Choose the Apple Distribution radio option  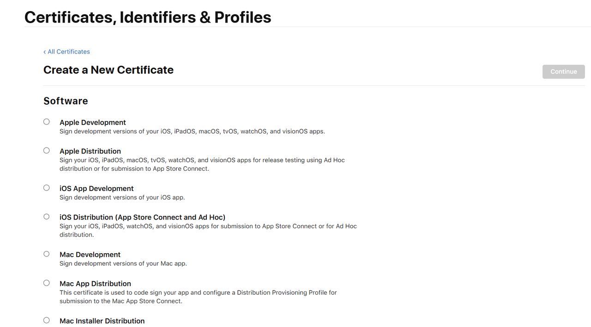click(47, 150)
